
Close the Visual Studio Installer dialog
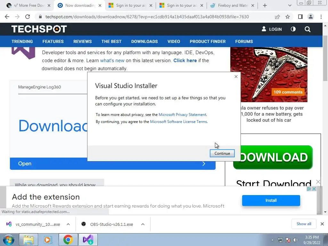pos(236,77)
